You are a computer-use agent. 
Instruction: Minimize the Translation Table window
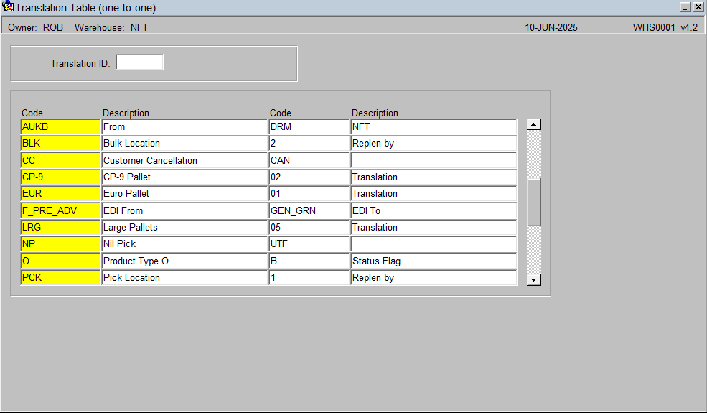[685, 7]
